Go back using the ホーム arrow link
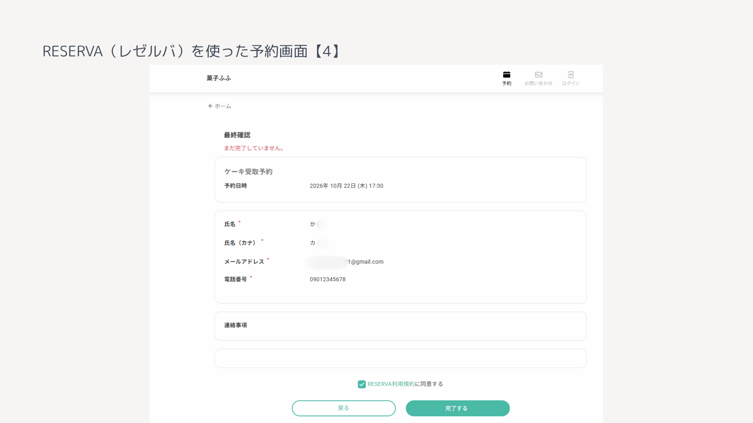This screenshot has height=423, width=753. pos(220,106)
